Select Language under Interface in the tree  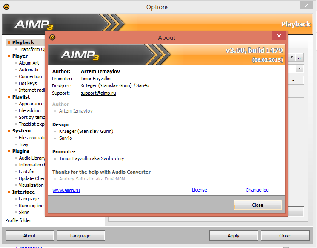click(x=29, y=199)
